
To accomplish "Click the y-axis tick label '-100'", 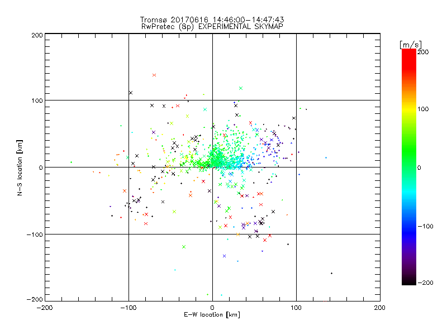I will (x=35, y=234).
